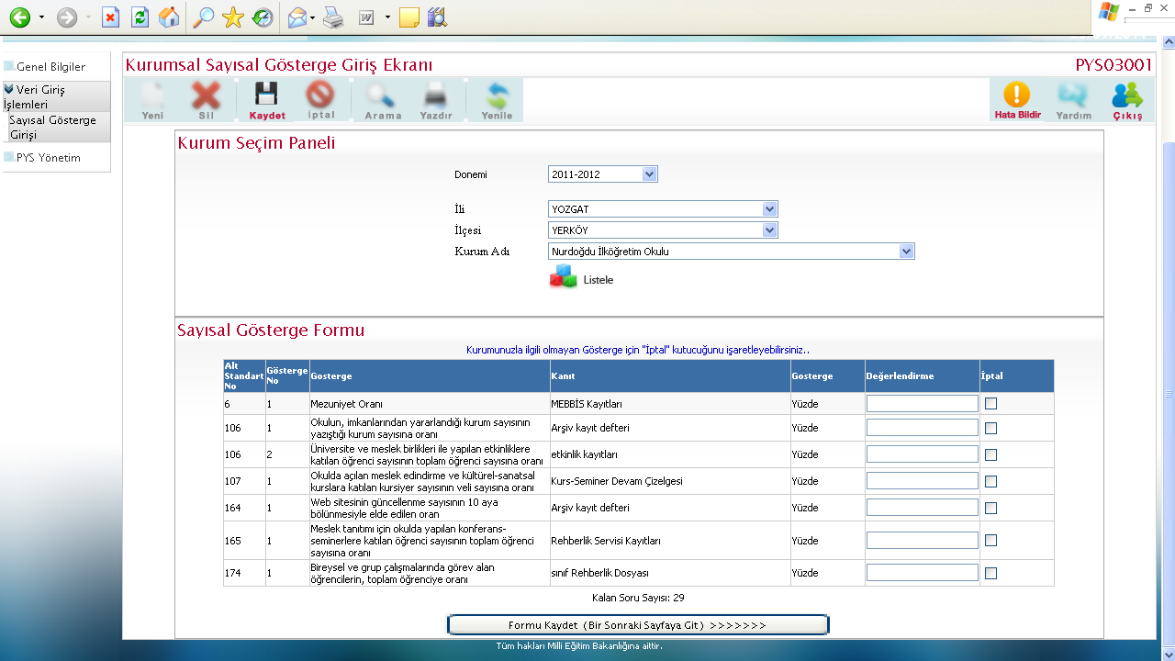Open back button history dropdown arrow

point(41,17)
